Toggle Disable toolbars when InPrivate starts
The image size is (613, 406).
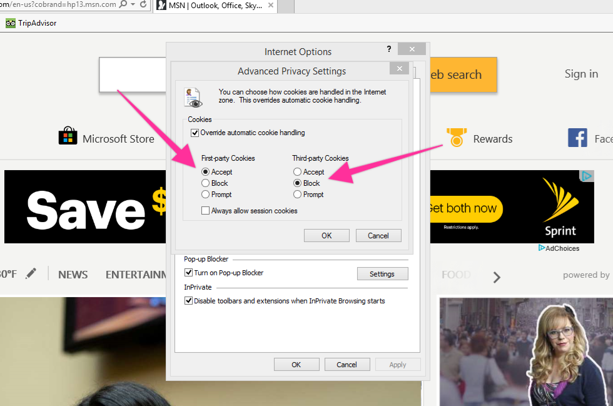click(x=188, y=300)
